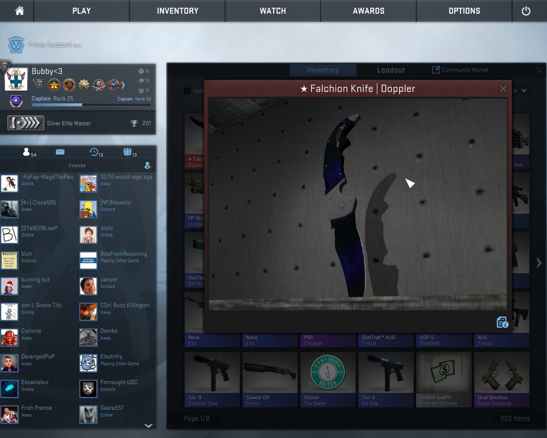Click the Community Market external link icon
Image resolution: width=547 pixels, height=438 pixels.
436,70
